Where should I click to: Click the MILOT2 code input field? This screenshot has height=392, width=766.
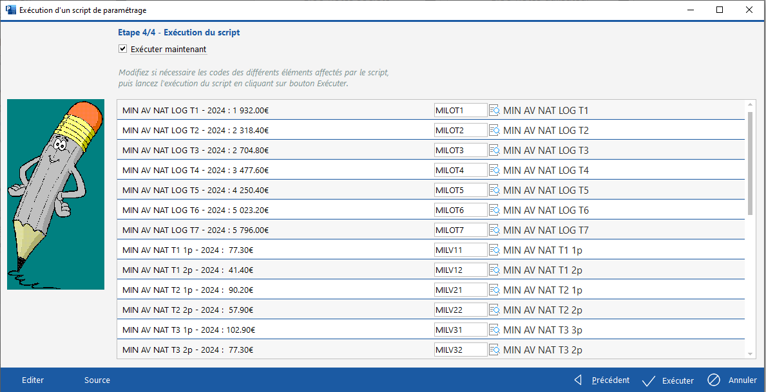click(461, 131)
